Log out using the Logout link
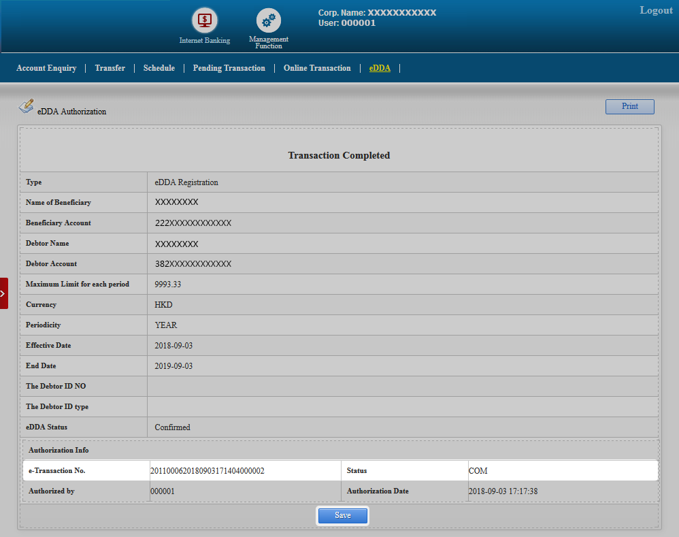679x537 pixels. [x=656, y=10]
